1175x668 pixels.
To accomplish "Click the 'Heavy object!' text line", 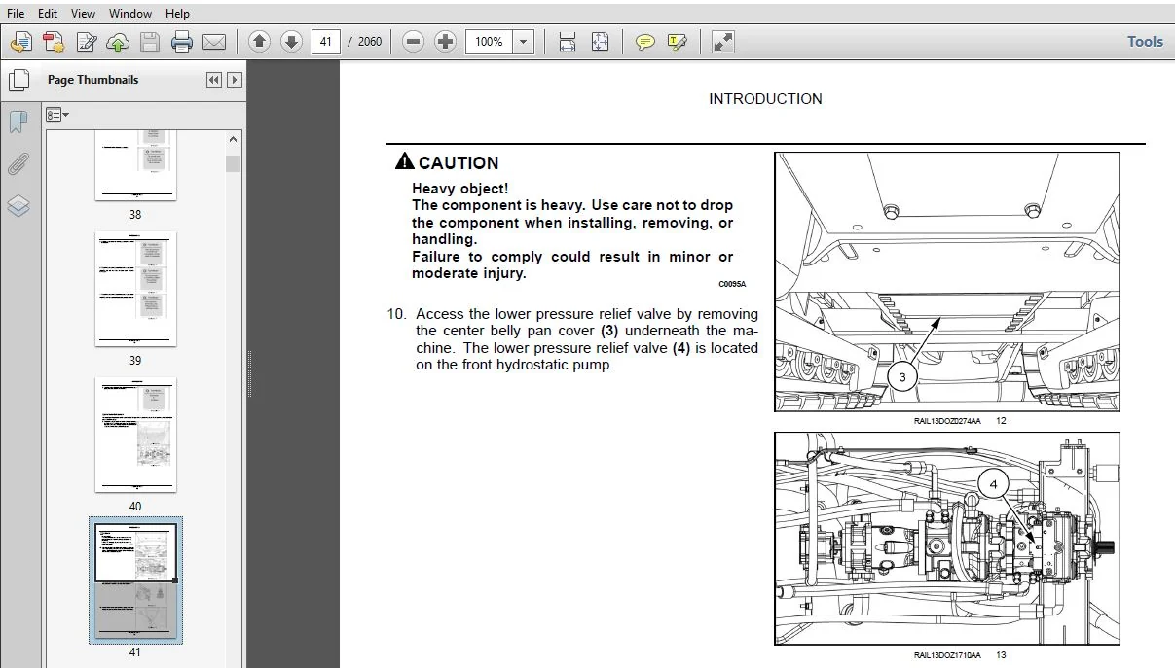I will click(x=459, y=189).
